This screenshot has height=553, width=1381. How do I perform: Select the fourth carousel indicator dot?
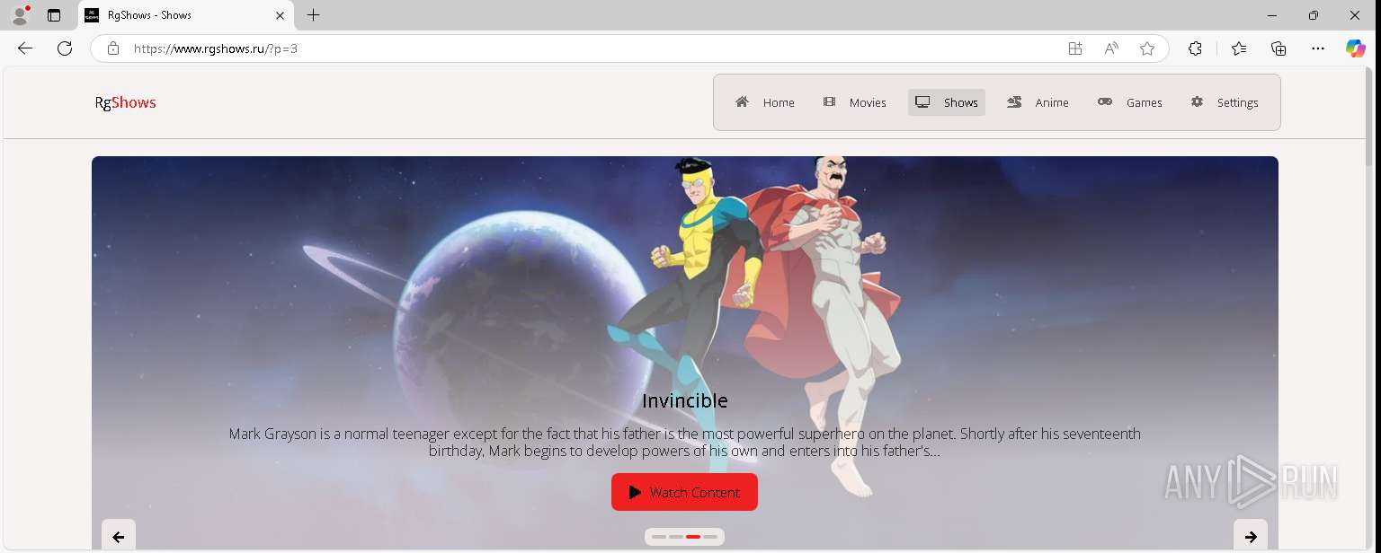[710, 537]
